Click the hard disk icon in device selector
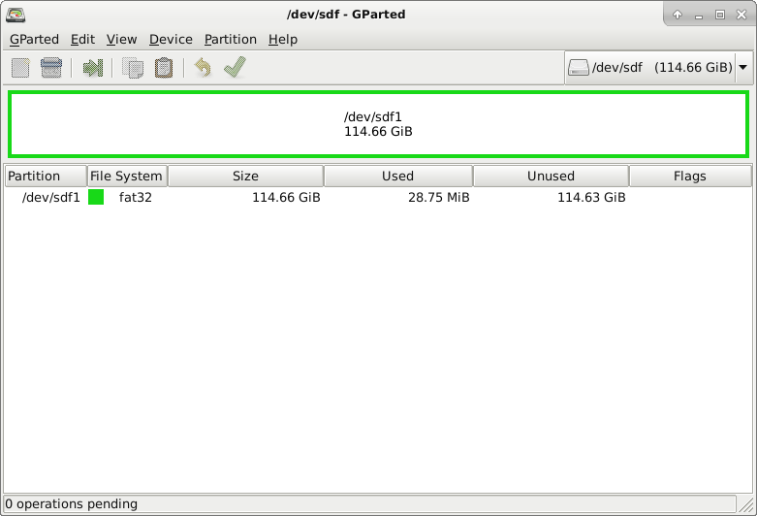This screenshot has width=757, height=516. point(579,68)
